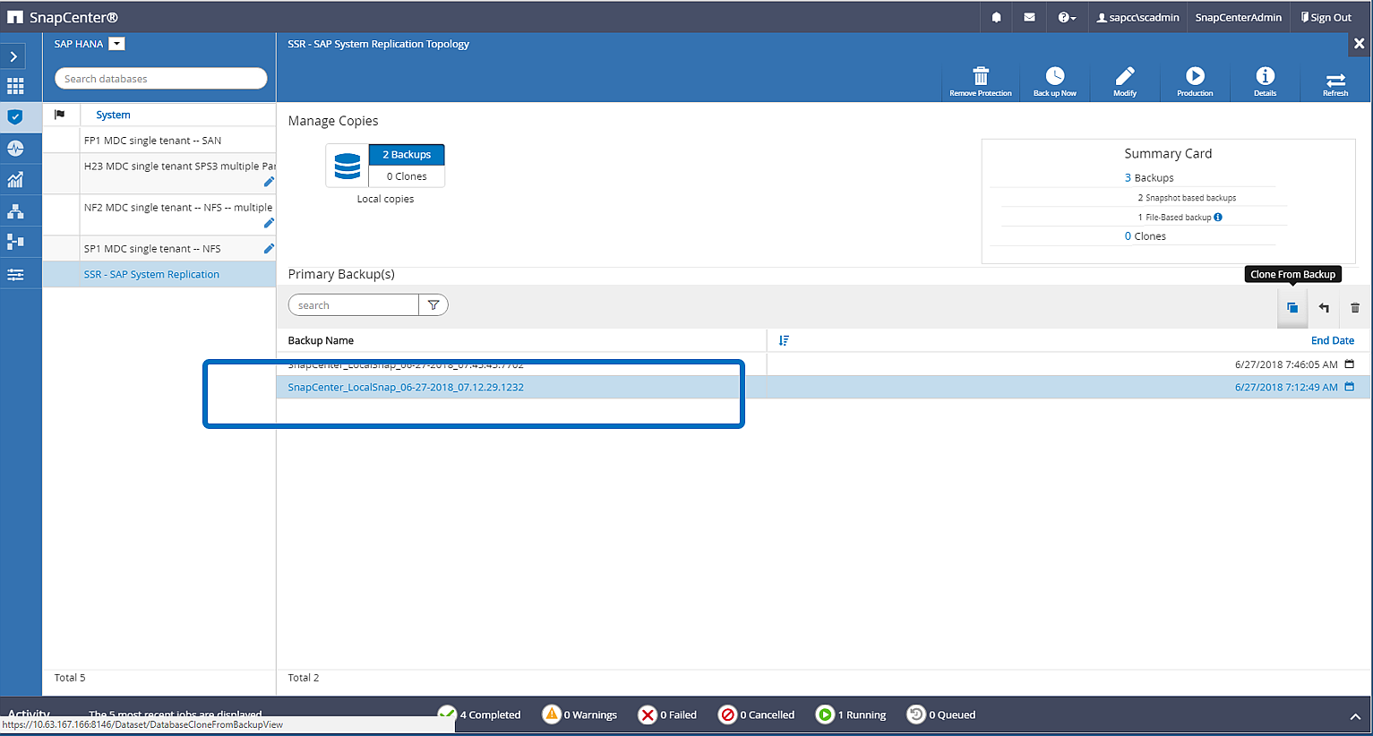Click the Modify pencil icon
1373x736 pixels.
pos(1125,76)
